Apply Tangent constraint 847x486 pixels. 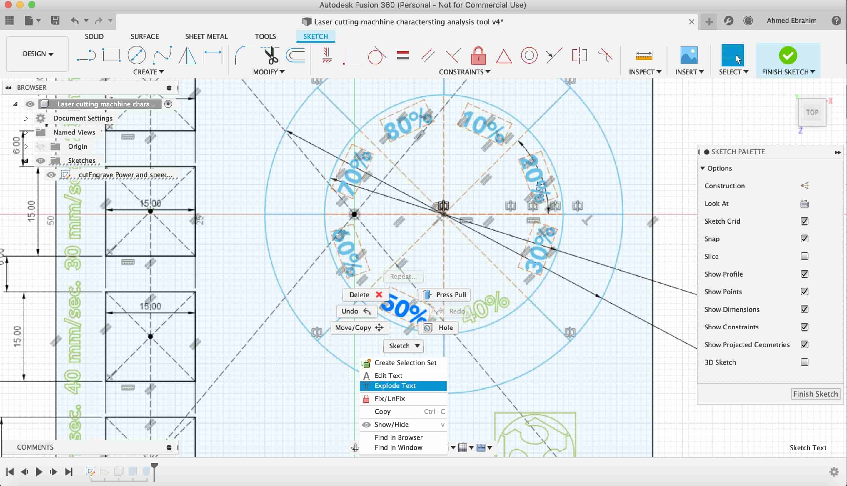coord(377,55)
